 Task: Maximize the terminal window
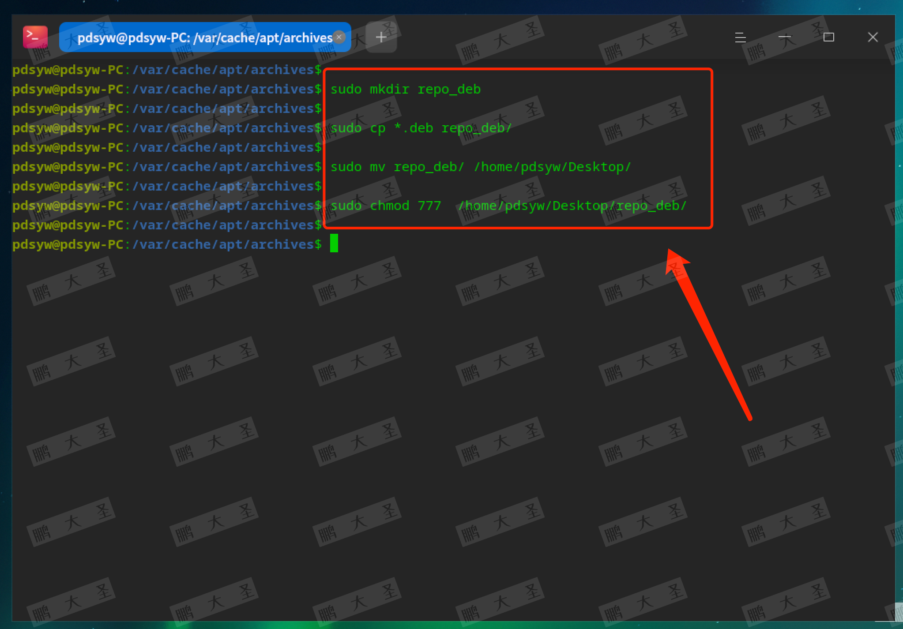coord(828,37)
